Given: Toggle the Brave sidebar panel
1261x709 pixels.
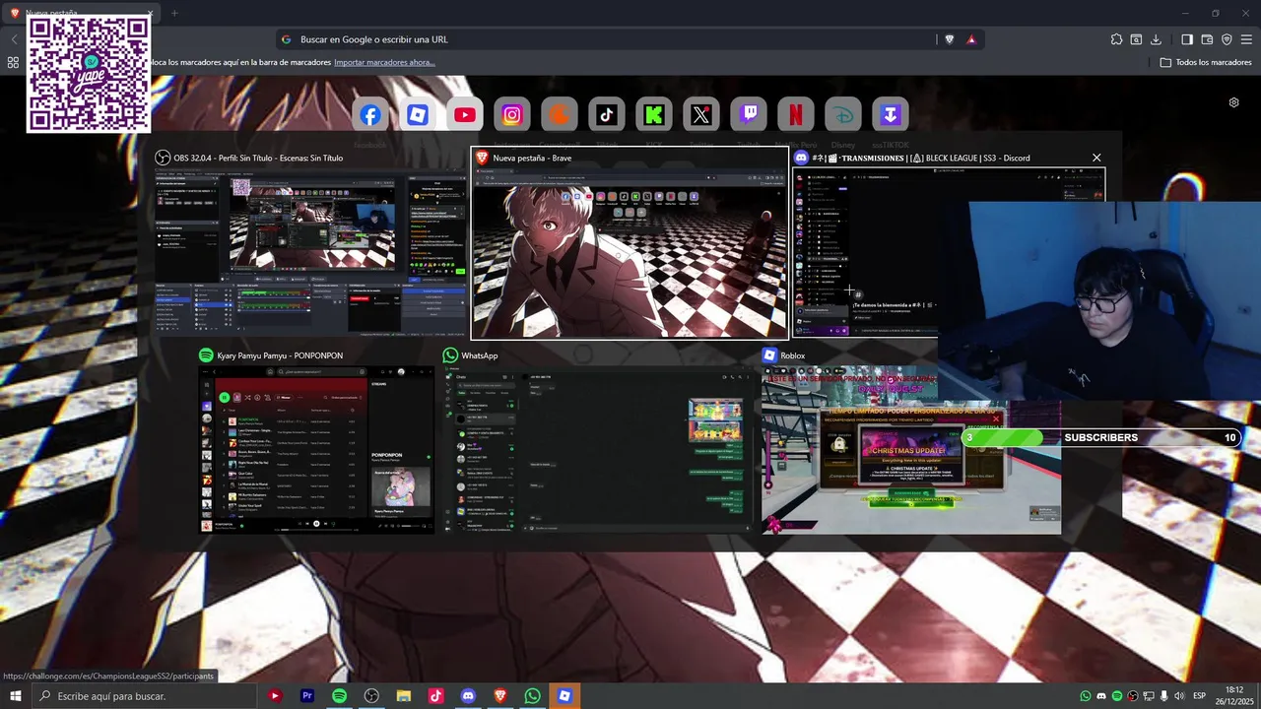Looking at the screenshot, I should point(1187,39).
